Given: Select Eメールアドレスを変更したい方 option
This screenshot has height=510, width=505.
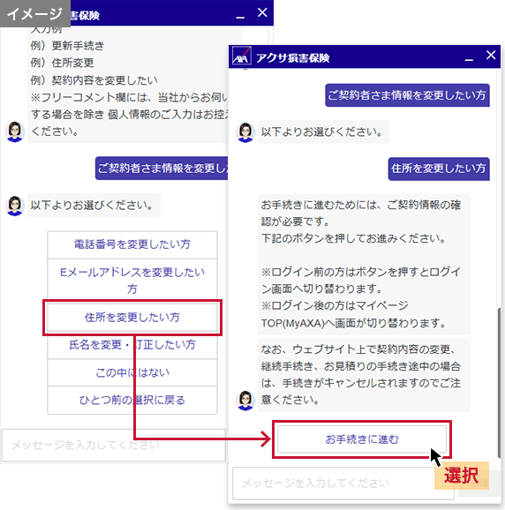Looking at the screenshot, I should (x=132, y=281).
